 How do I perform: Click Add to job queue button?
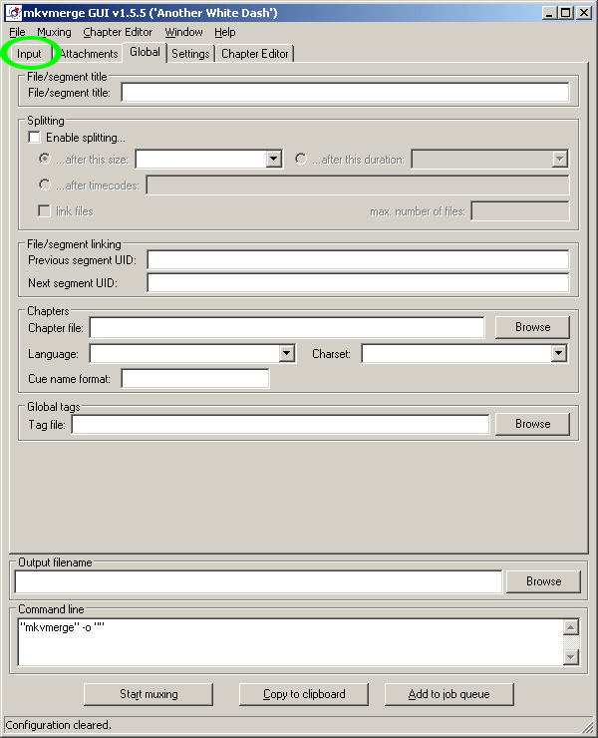(448, 694)
